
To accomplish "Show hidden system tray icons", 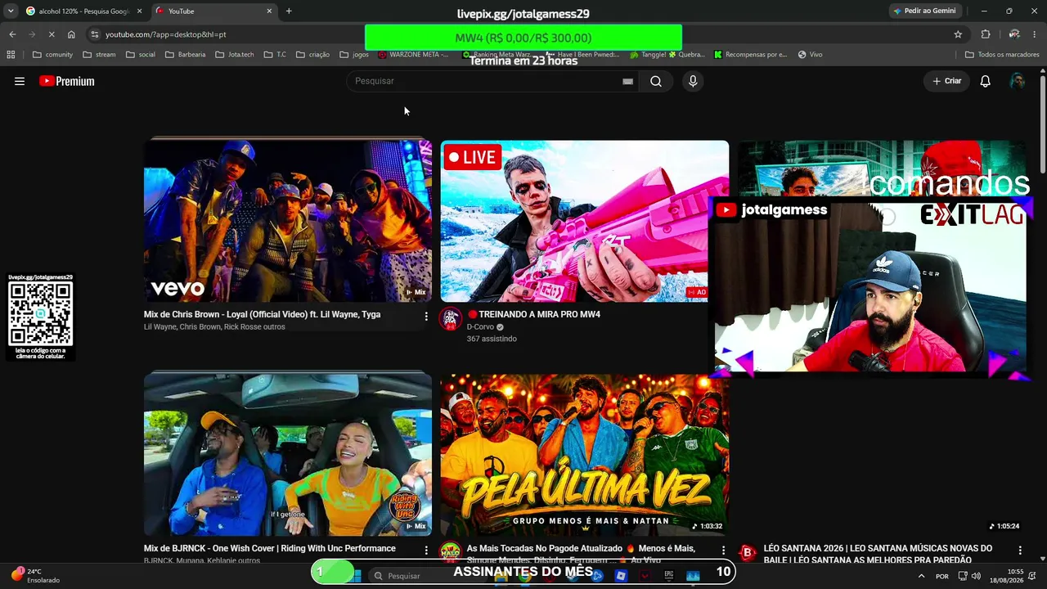I will coord(921,576).
